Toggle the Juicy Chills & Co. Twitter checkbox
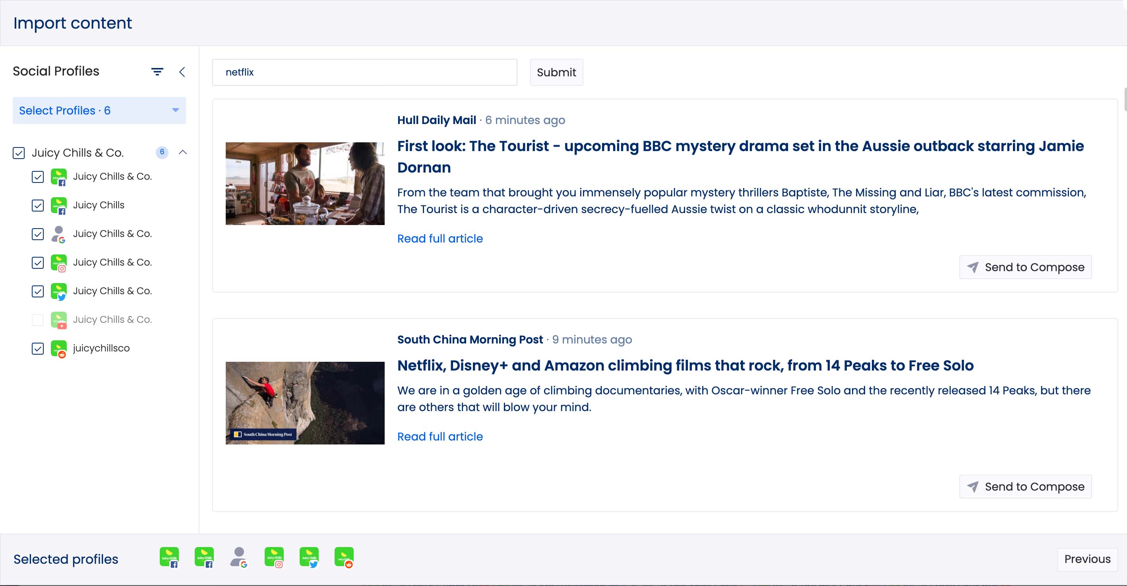 [x=38, y=291]
